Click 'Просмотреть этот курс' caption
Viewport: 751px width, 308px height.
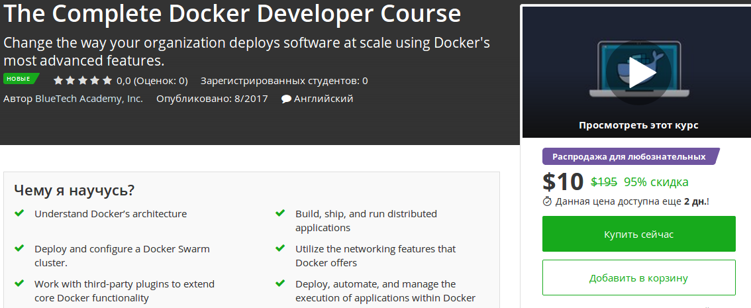[x=638, y=125]
